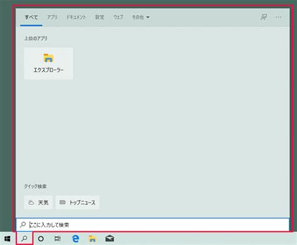Open Task View on the taskbar
The width and height of the screenshot is (297, 245).
click(x=58, y=239)
